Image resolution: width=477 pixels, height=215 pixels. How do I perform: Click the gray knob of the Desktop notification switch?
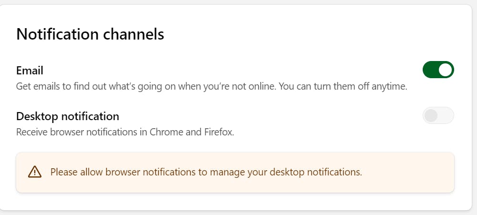(431, 115)
